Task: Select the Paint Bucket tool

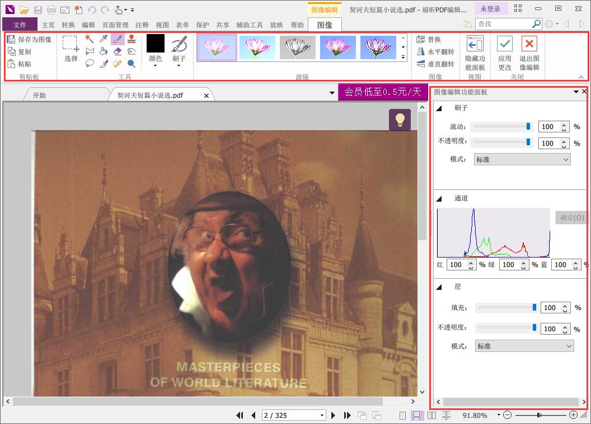Action: (x=104, y=51)
